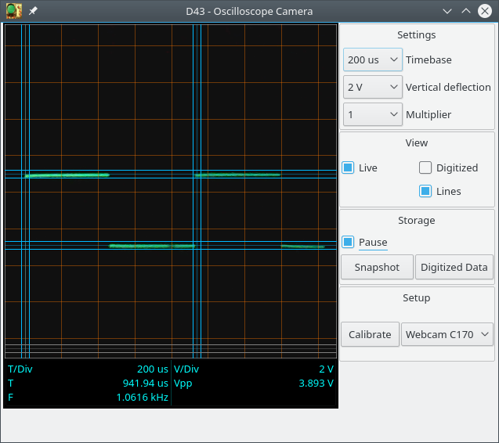The image size is (499, 443).
Task: Enable the Digitized view checkbox
Action: pos(425,167)
